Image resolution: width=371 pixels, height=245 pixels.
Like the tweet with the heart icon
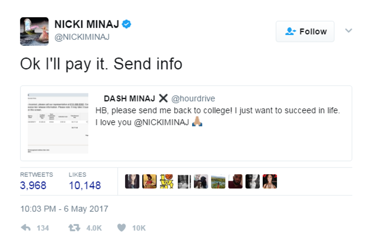pos(121,227)
